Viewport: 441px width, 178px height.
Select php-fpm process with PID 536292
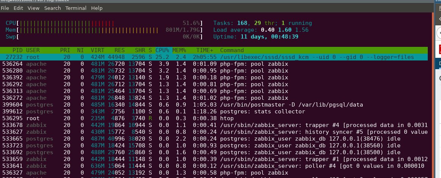click(x=214, y=84)
